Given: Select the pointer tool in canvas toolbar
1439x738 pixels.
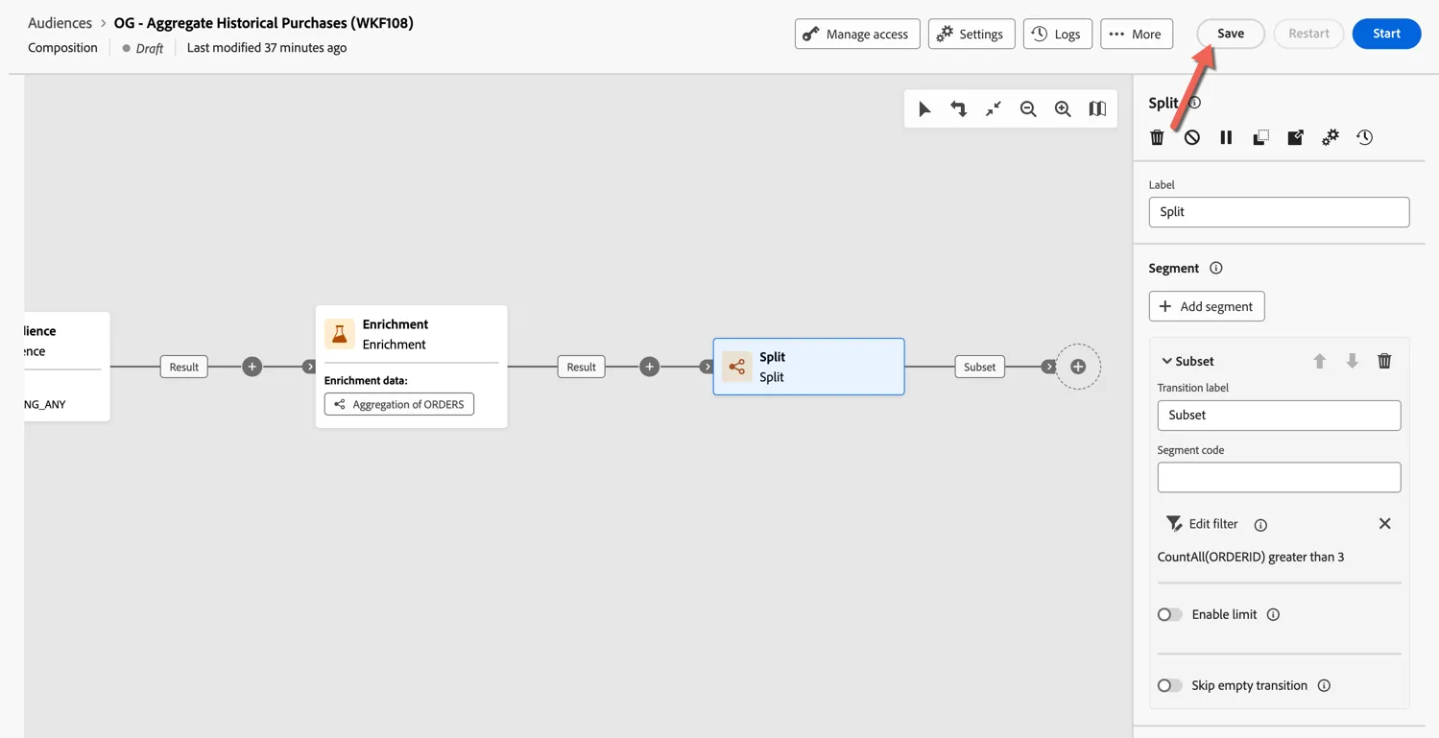Looking at the screenshot, I should 924,109.
